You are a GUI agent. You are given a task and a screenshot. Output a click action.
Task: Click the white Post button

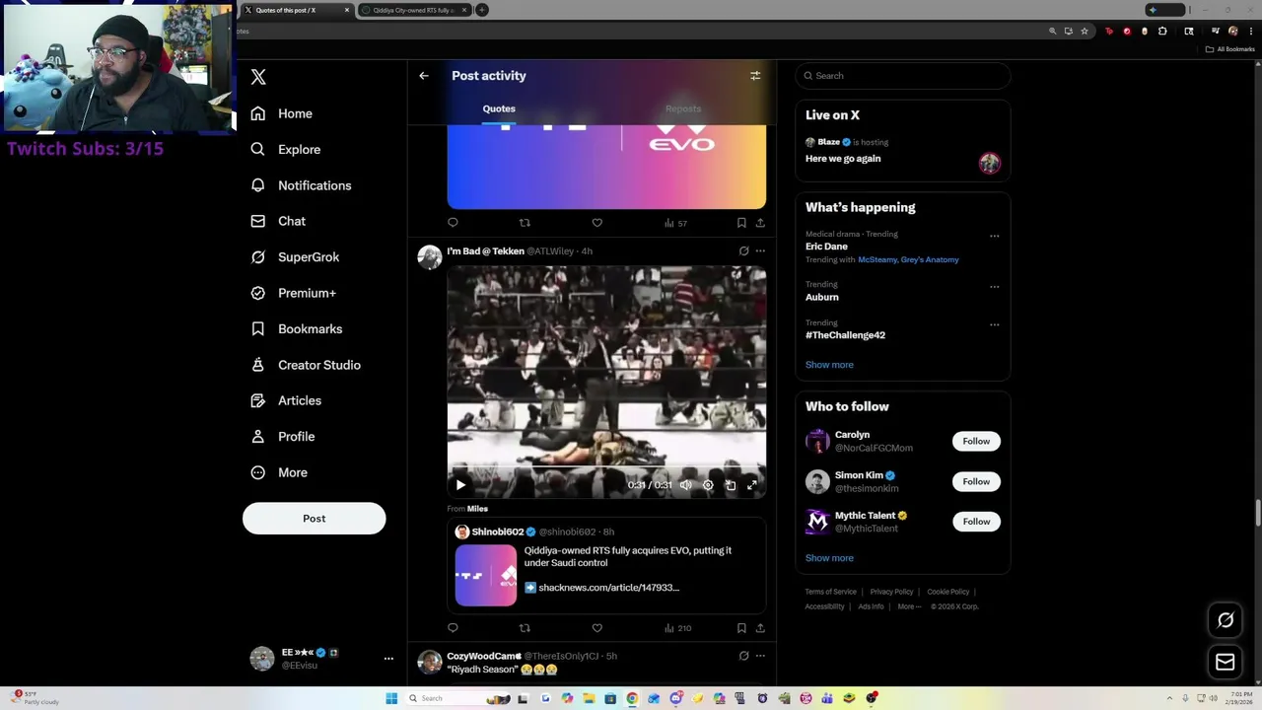pyautogui.click(x=314, y=519)
